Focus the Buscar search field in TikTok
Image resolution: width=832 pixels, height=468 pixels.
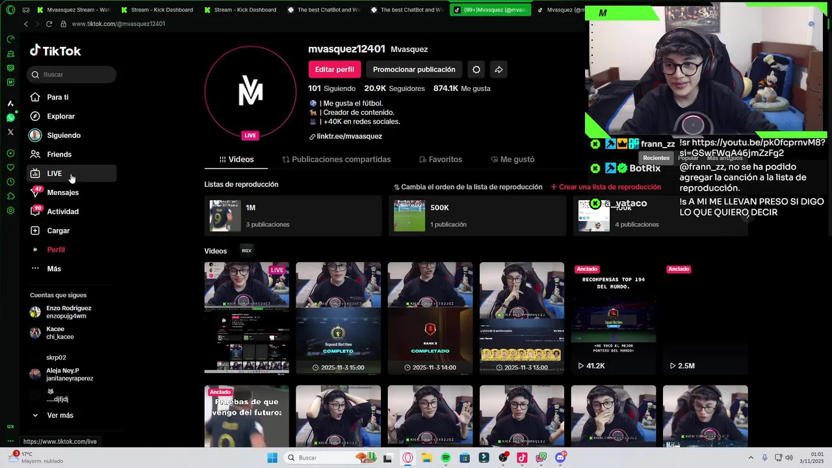[71, 75]
